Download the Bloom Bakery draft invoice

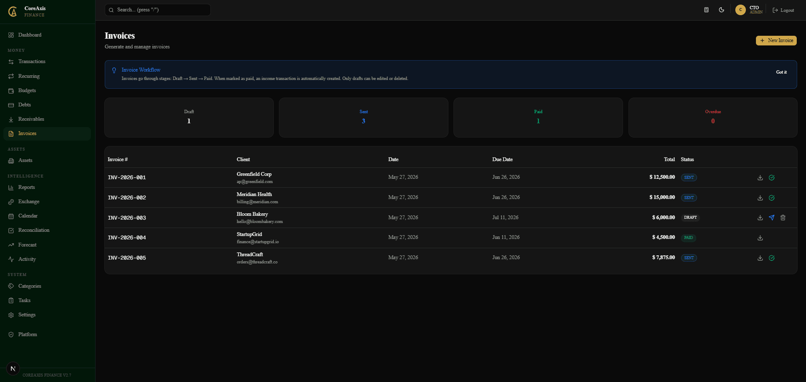click(760, 218)
